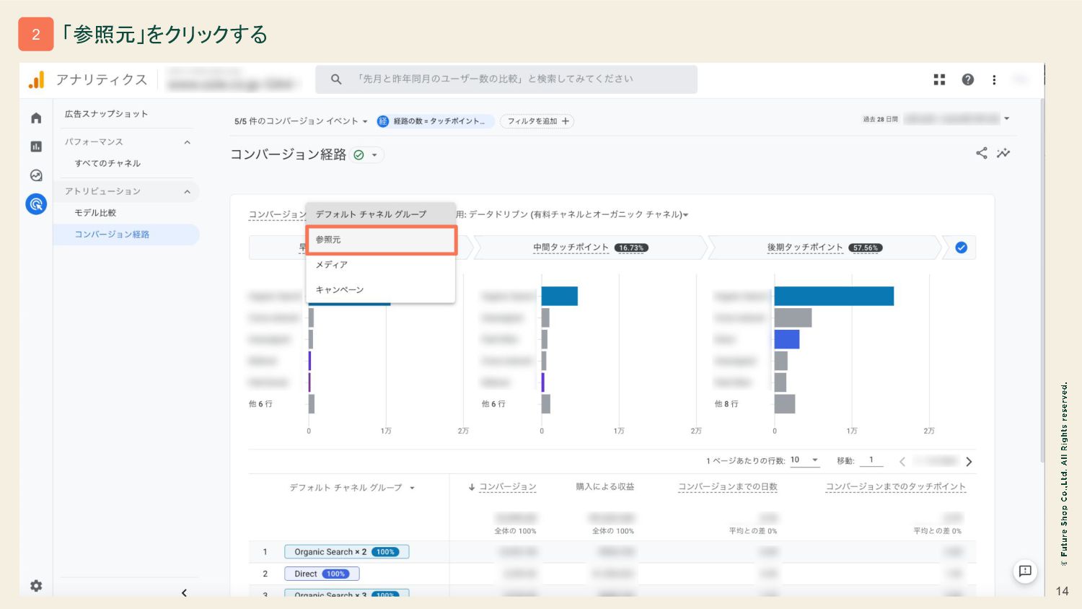Click the Home icon in left sidebar
The height and width of the screenshot is (609, 1082).
click(x=36, y=118)
